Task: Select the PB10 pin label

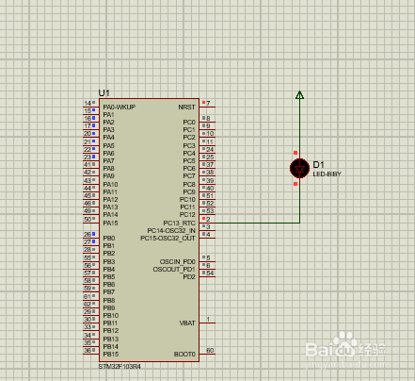Action: [111, 315]
